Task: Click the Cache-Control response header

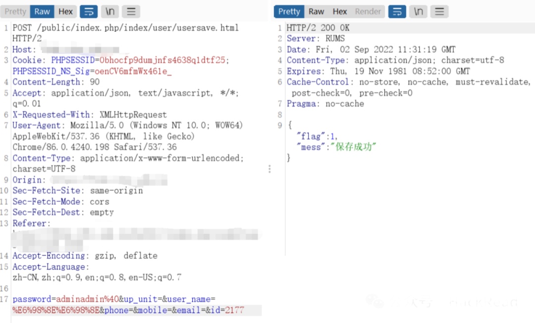Action: coord(408,87)
